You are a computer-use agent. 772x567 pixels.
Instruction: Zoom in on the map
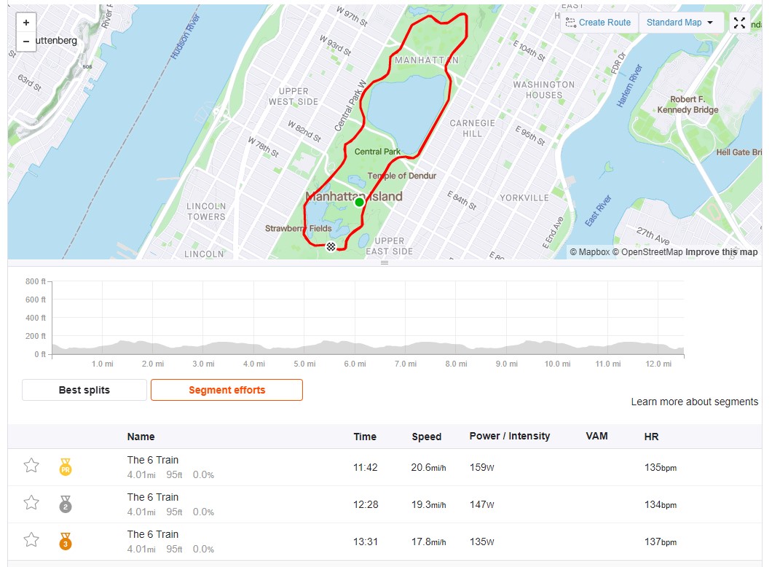(26, 23)
